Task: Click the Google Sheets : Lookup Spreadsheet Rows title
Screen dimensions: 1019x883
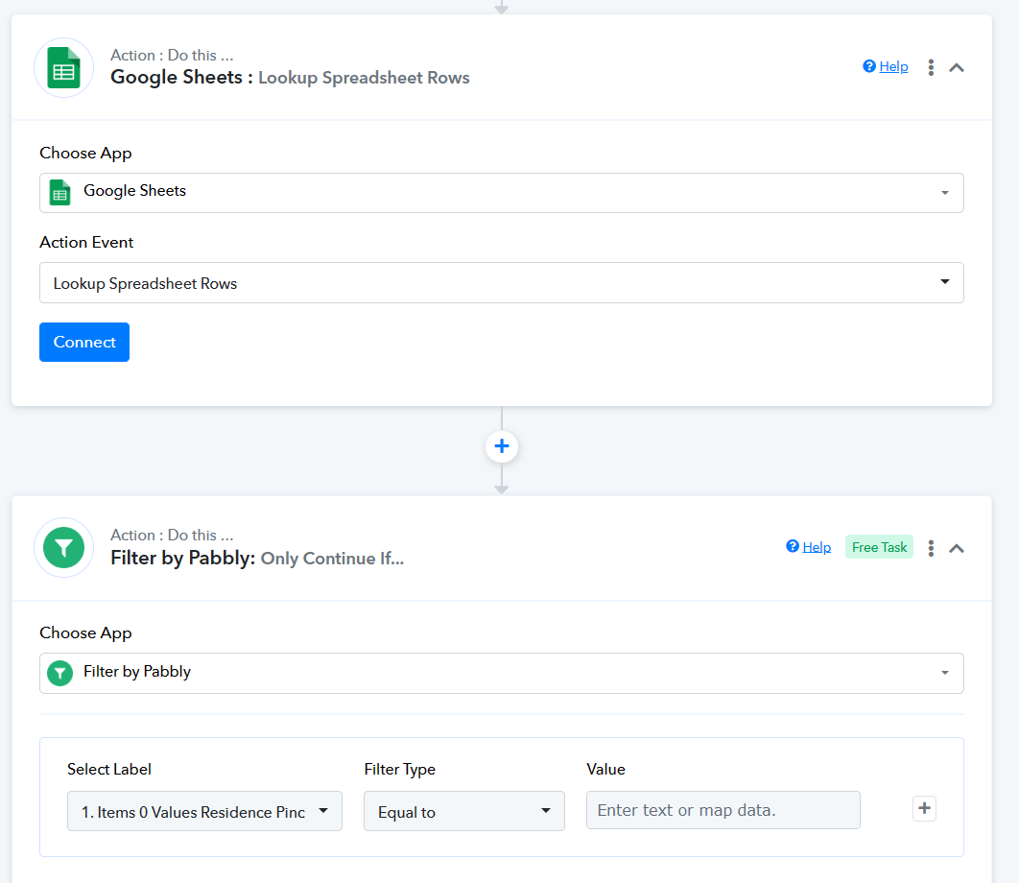Action: coord(290,78)
